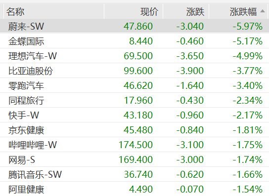Click the 47.860 price cell
This screenshot has height=196, width=269.
(138, 26)
